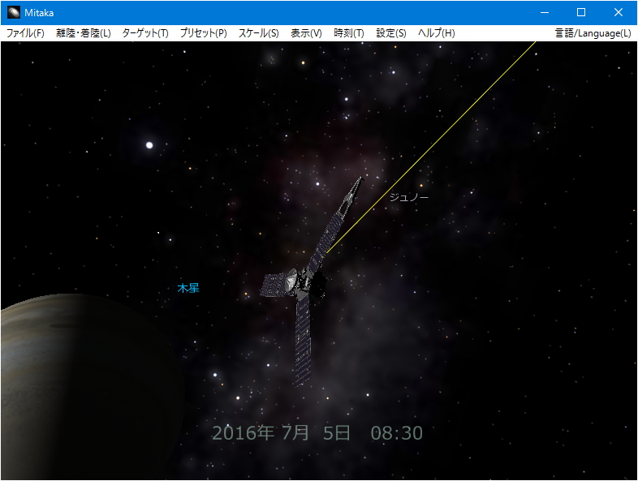
Task: Click the Mitaka app icon in title bar
Action: [x=14, y=12]
